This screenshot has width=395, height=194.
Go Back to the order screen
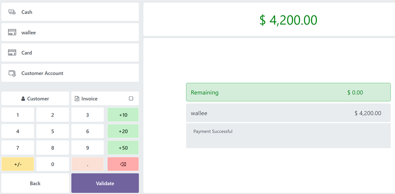(35, 183)
